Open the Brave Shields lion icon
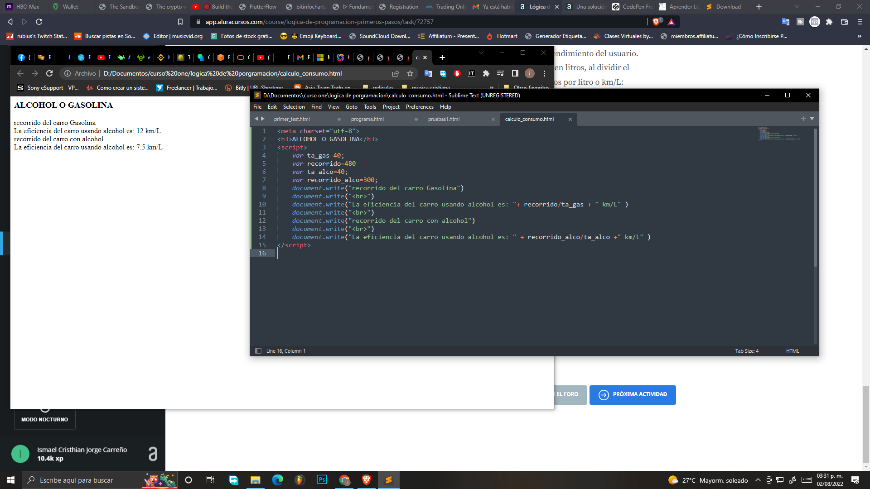 (656, 22)
